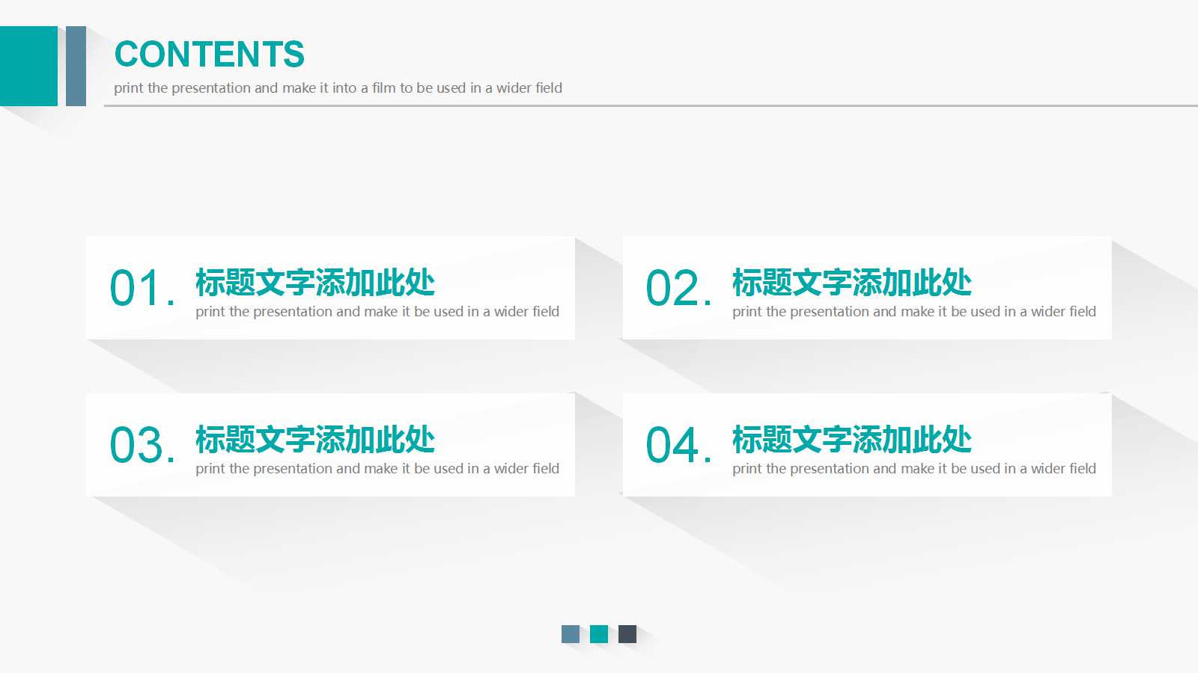Click the description text in card 04

[913, 469]
